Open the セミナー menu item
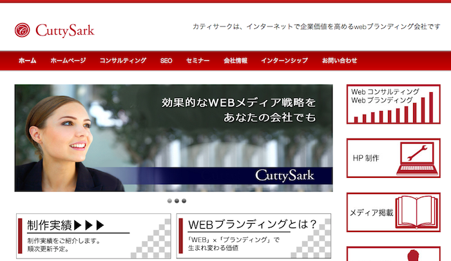The height and width of the screenshot is (261, 451). click(x=198, y=61)
